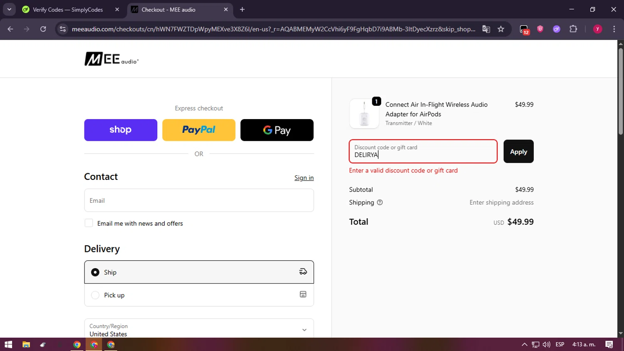Click the browser address bar URL
This screenshot has width=624, height=351.
(273, 29)
